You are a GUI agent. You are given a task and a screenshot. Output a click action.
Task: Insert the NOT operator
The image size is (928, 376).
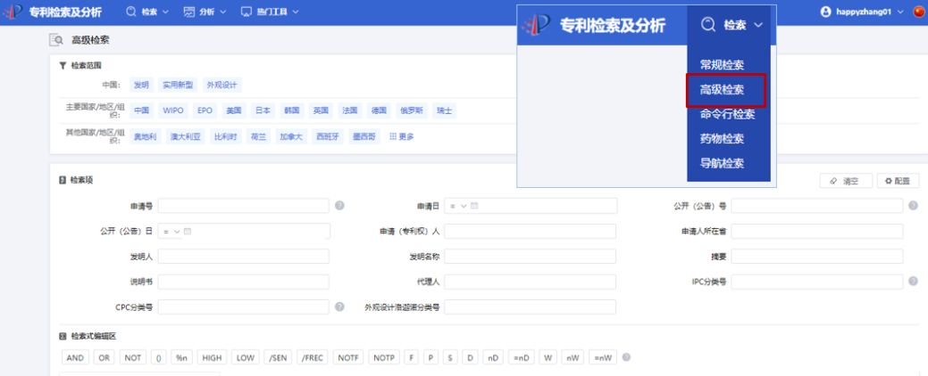tap(133, 357)
